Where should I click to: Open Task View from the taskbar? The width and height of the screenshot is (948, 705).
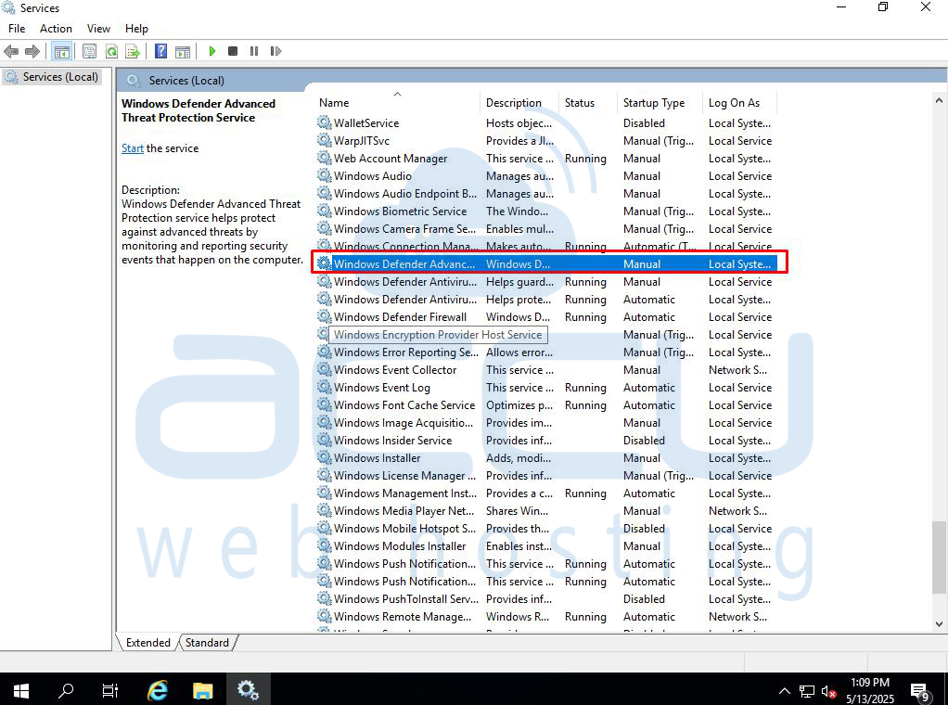point(110,690)
